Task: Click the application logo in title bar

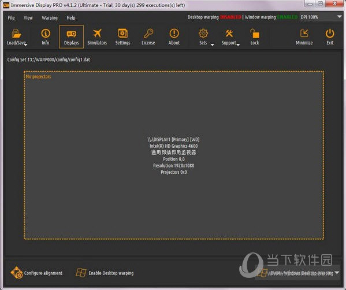Action: pyautogui.click(x=6, y=5)
